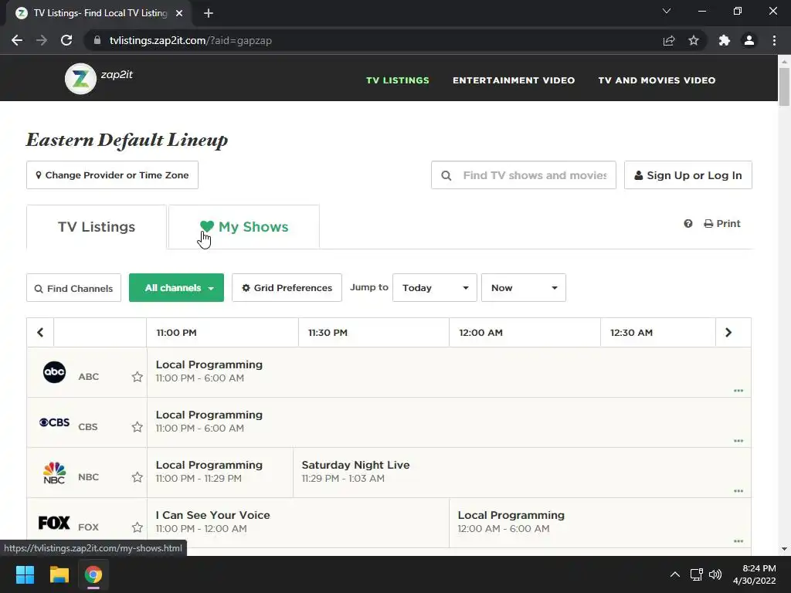This screenshot has height=593, width=791.
Task: Go to later times with right arrow
Action: point(728,332)
